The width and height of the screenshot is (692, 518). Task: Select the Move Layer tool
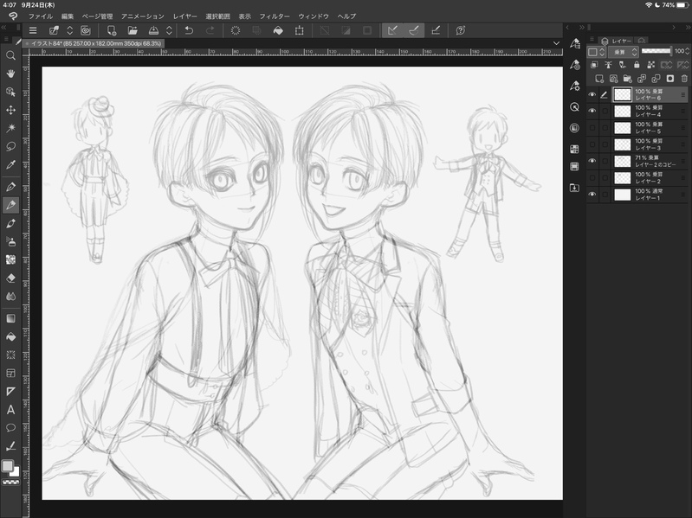click(x=10, y=110)
